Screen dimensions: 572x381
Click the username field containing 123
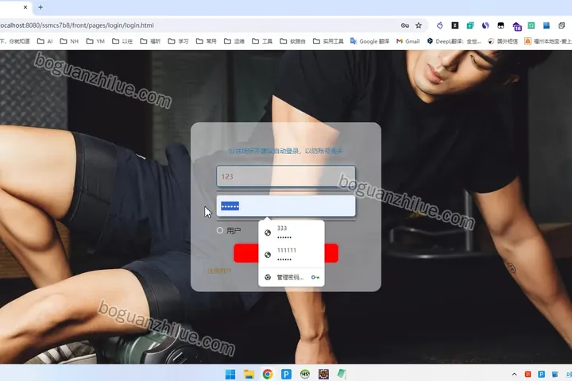point(286,176)
